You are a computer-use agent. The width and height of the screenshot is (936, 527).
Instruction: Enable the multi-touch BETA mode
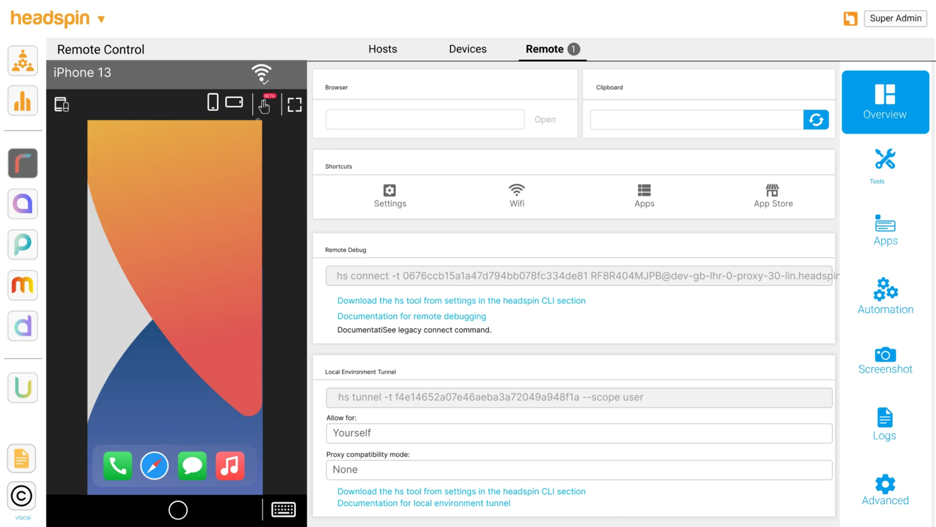click(264, 104)
